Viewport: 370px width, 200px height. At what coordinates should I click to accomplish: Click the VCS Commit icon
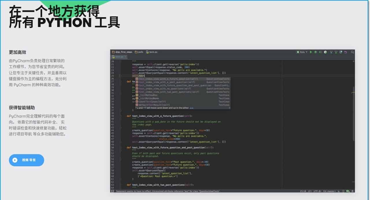click(x=336, y=52)
